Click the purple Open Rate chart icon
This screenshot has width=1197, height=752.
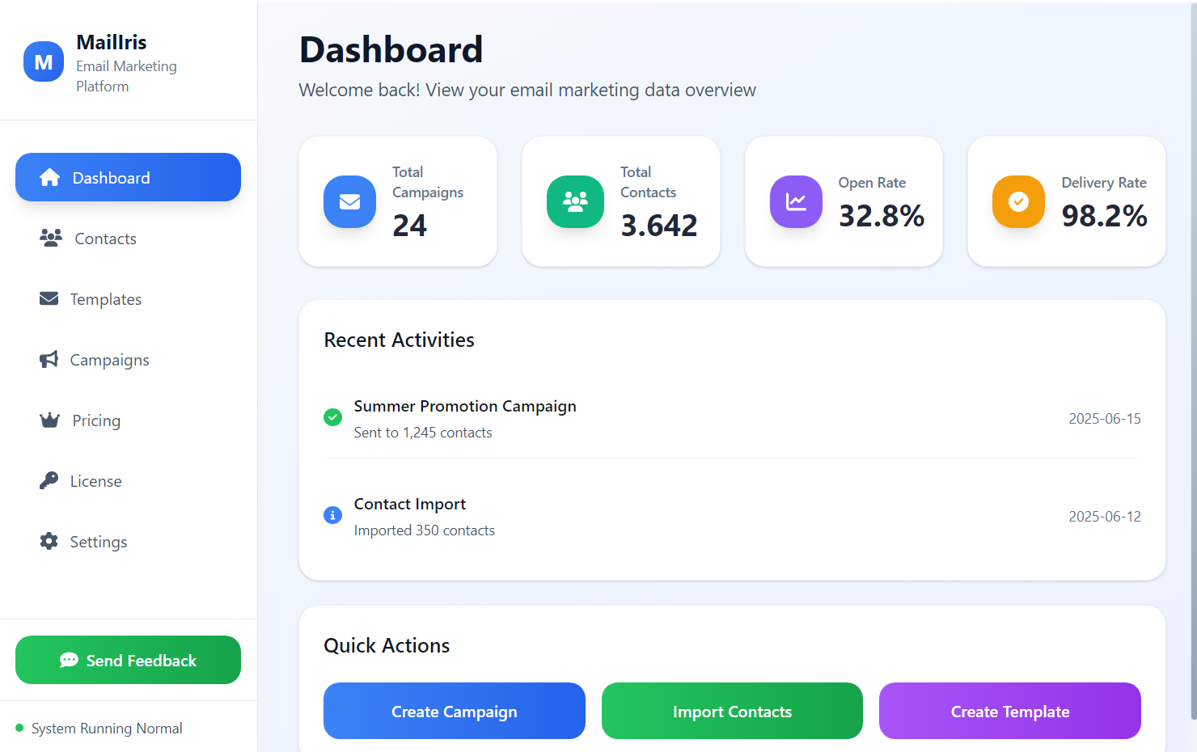(x=796, y=201)
